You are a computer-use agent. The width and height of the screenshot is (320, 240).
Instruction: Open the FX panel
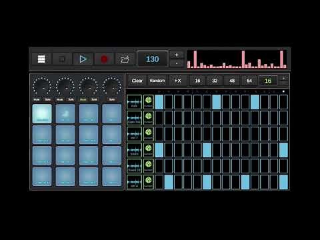point(177,81)
